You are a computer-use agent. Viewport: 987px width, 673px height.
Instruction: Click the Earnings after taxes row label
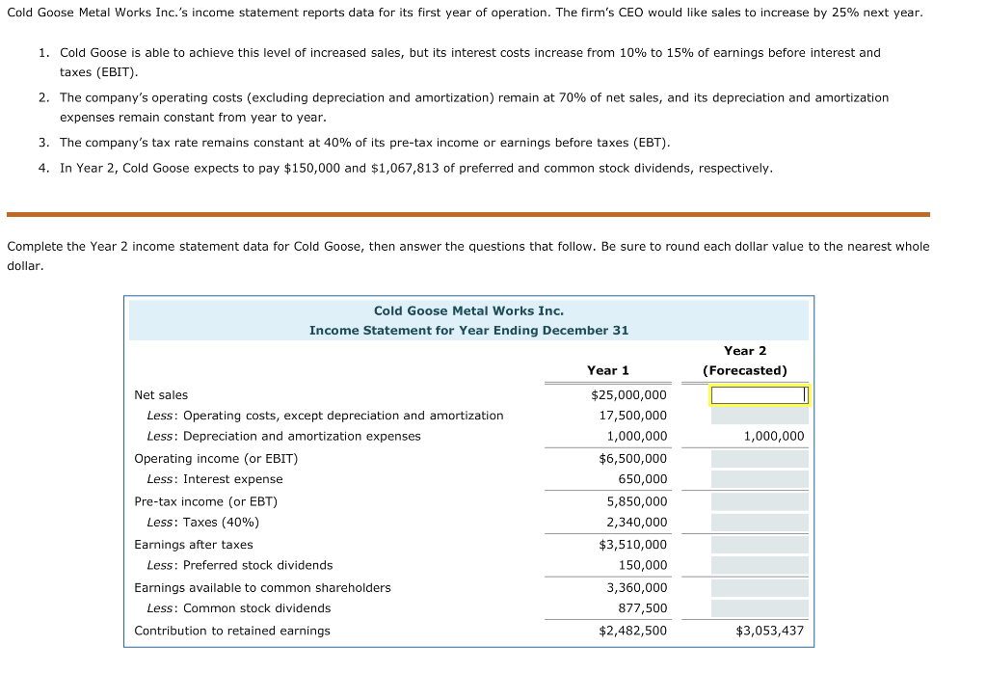[x=193, y=544]
